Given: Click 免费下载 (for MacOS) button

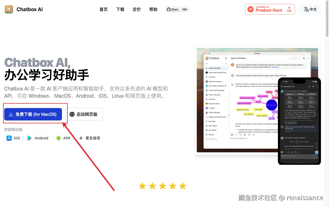Looking at the screenshot, I should tap(33, 114).
